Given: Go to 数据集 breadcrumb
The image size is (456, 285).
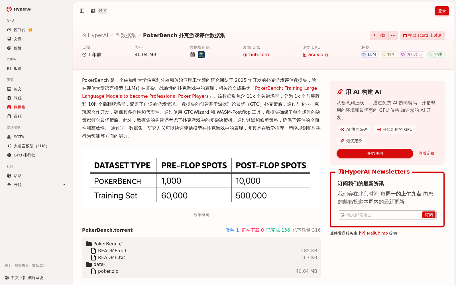Looking at the screenshot, I should (126, 35).
